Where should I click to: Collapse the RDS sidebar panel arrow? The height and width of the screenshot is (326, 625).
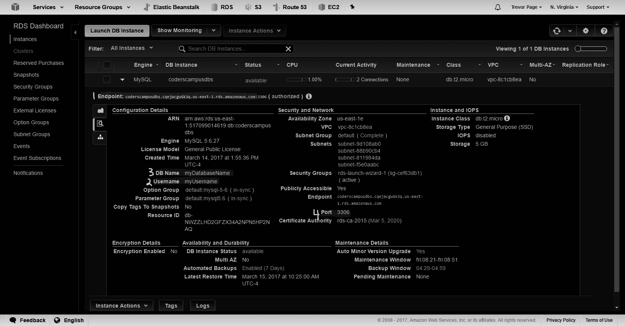pos(75,32)
